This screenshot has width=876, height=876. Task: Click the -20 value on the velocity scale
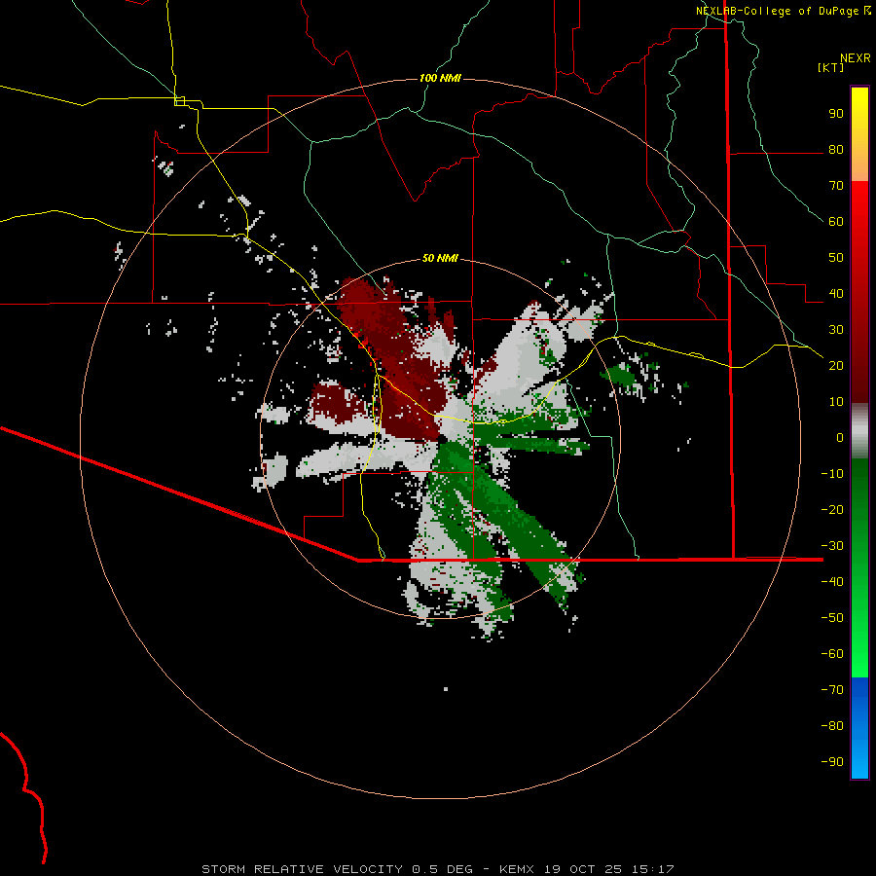pyautogui.click(x=832, y=509)
